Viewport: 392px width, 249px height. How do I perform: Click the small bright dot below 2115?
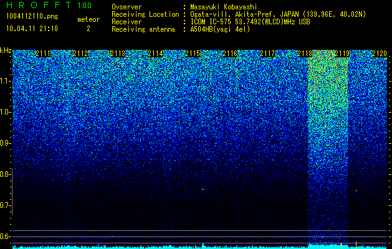click(203, 190)
